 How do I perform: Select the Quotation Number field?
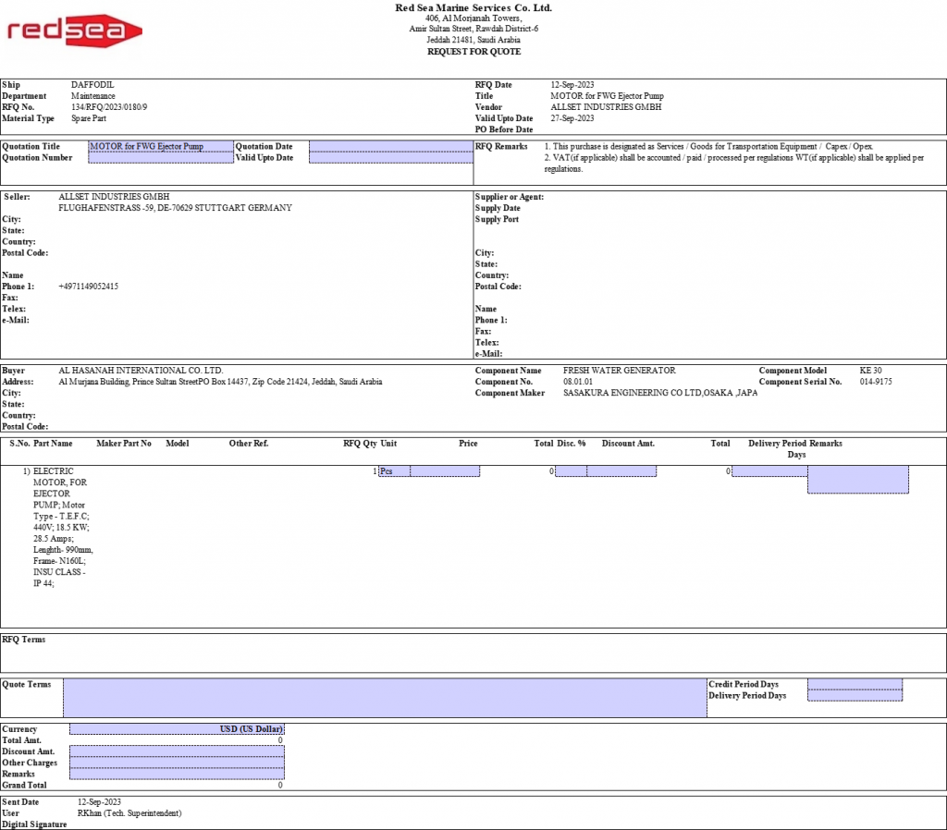[160, 158]
